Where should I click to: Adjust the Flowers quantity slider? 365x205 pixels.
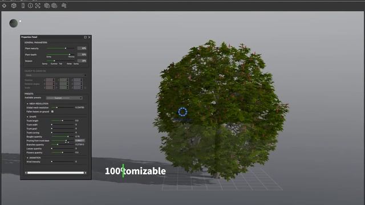[x=62, y=153]
